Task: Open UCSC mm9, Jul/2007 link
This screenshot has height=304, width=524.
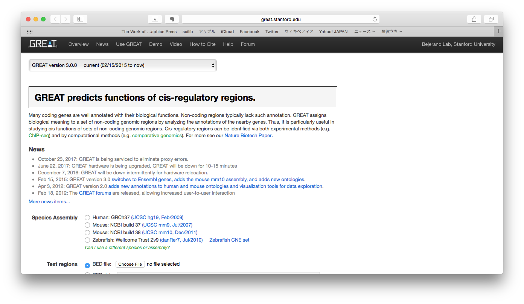Action: 167,225
